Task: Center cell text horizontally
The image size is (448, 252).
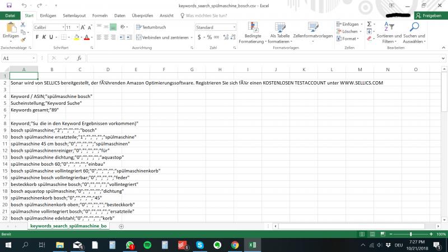Action: pos(106,38)
